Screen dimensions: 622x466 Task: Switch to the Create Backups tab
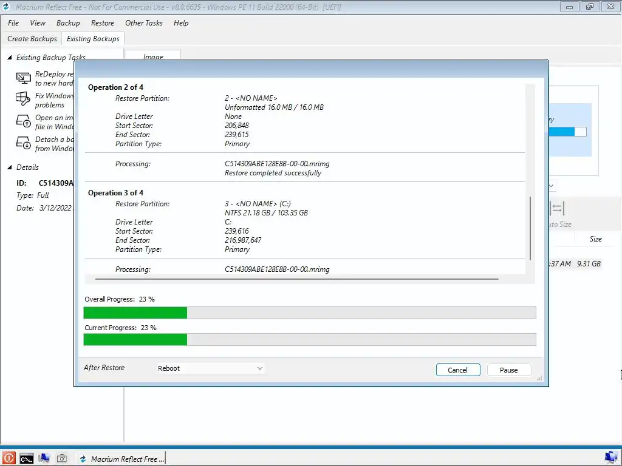click(x=32, y=39)
